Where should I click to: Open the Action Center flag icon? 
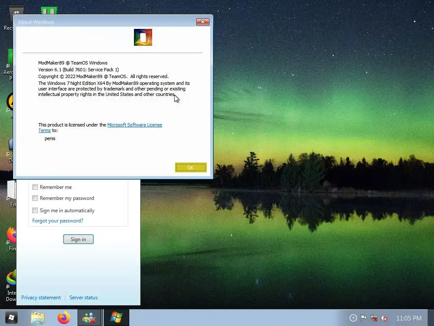click(363, 318)
